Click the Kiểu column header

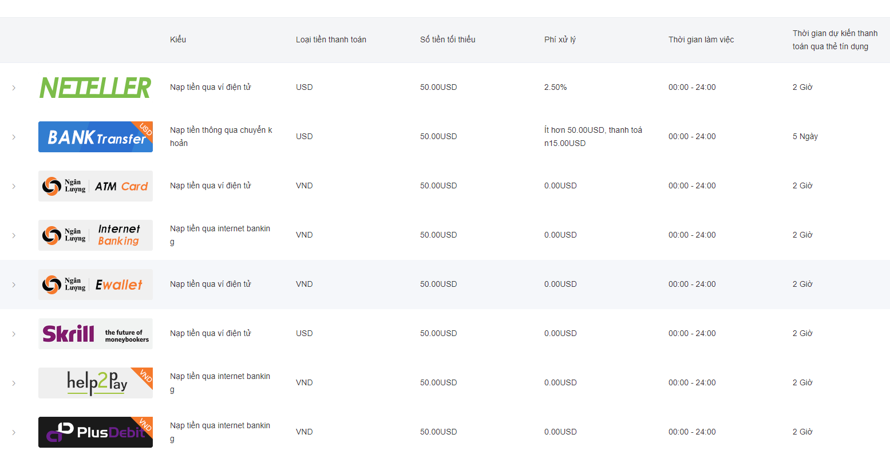178,40
